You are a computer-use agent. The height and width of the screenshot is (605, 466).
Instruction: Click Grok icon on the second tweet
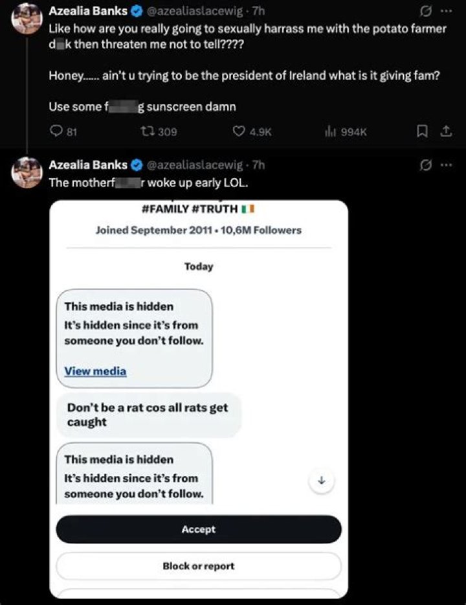point(427,165)
